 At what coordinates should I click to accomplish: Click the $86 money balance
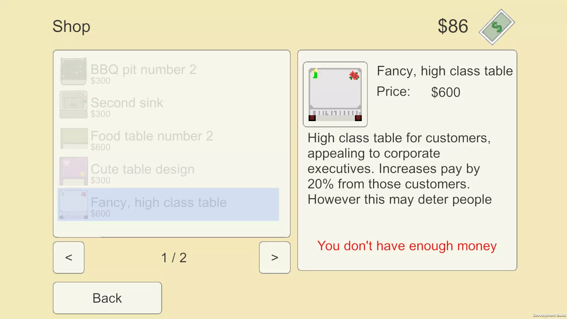pos(453,26)
